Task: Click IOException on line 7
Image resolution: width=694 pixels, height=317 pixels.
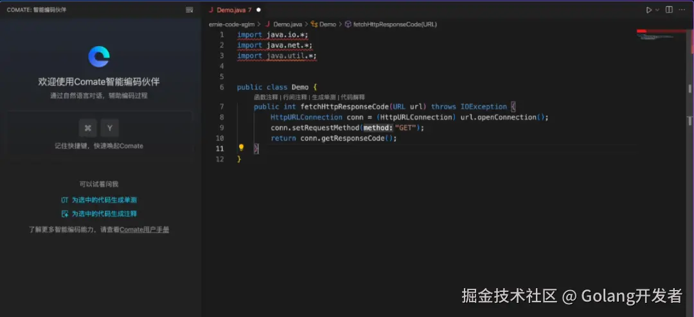Action: (484, 107)
